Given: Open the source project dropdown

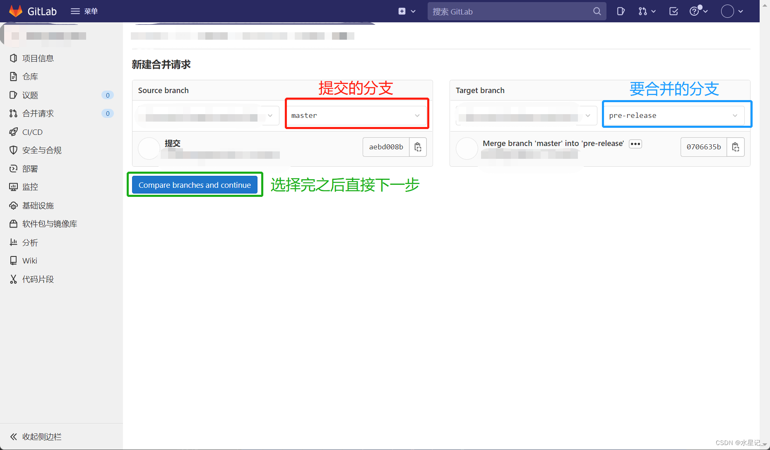Looking at the screenshot, I should tap(208, 115).
